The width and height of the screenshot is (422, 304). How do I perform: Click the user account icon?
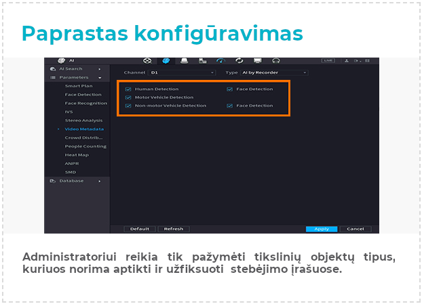pos(347,61)
